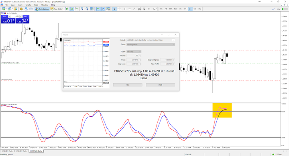The image size is (289, 156).
Task: Draw a trendline with trendline tool
Action: 134,9
